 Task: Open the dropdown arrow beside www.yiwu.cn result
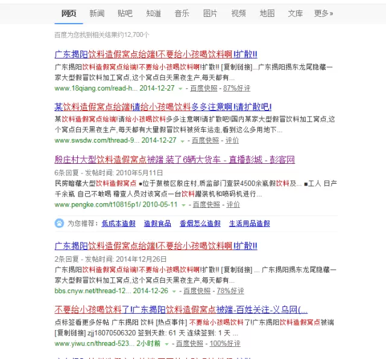click(x=166, y=344)
